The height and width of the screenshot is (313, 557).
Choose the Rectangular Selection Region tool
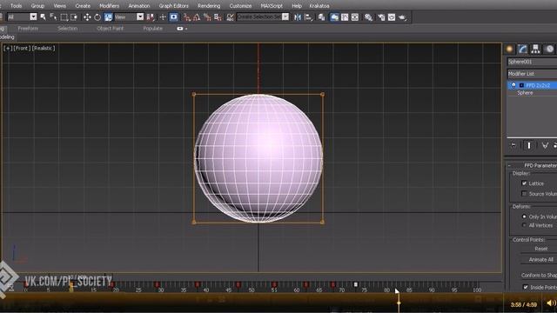tap(64, 17)
